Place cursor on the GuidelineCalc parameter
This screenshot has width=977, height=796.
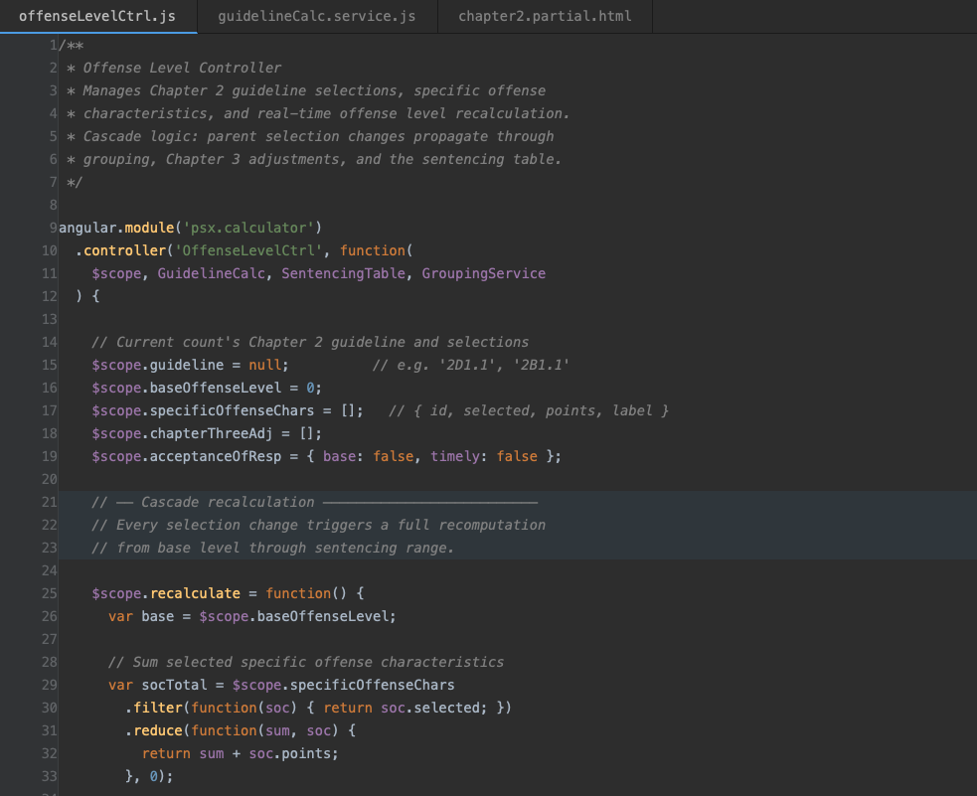[x=216, y=273]
